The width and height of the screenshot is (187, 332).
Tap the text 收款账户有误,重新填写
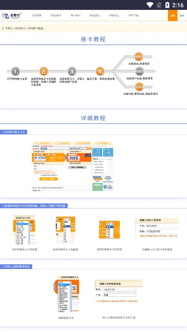click(x=140, y=78)
